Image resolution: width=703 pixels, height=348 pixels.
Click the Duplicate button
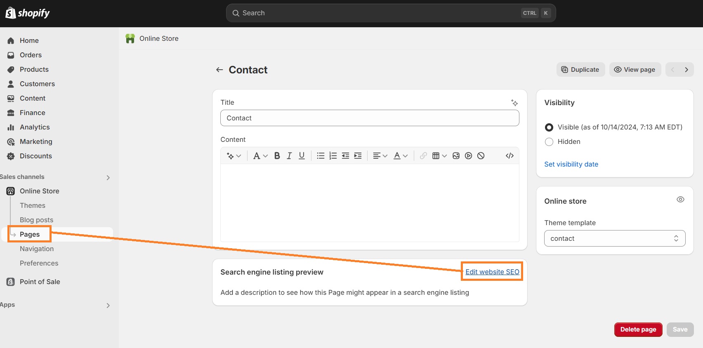[580, 70]
